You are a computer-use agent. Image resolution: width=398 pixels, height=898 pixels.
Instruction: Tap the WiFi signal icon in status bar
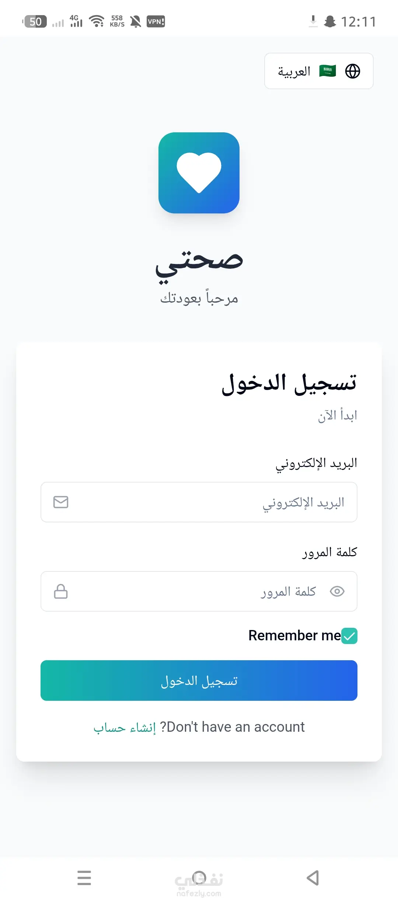coord(97,21)
